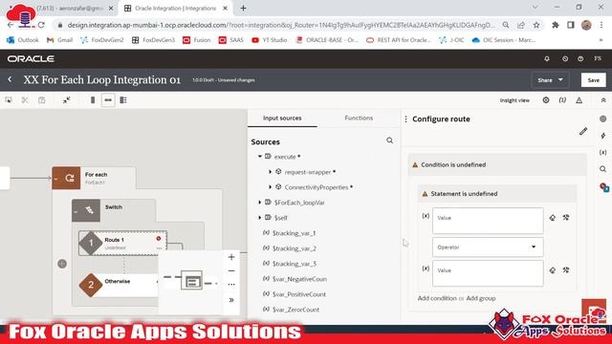Save the integration

593,80
